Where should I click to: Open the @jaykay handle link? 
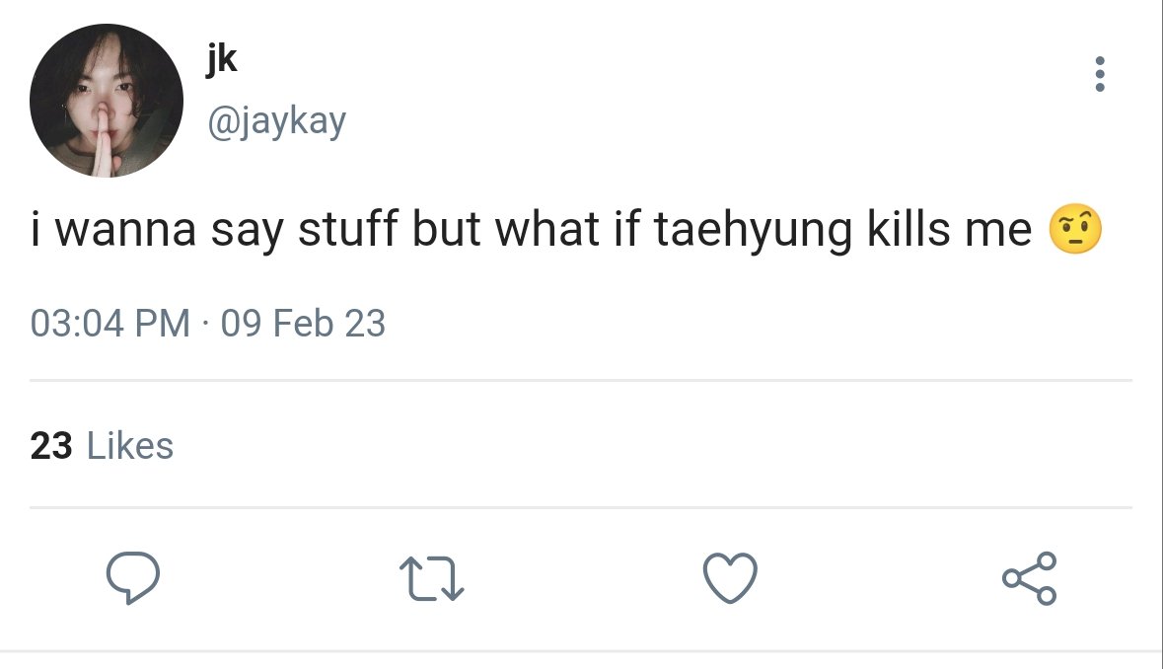pos(276,121)
